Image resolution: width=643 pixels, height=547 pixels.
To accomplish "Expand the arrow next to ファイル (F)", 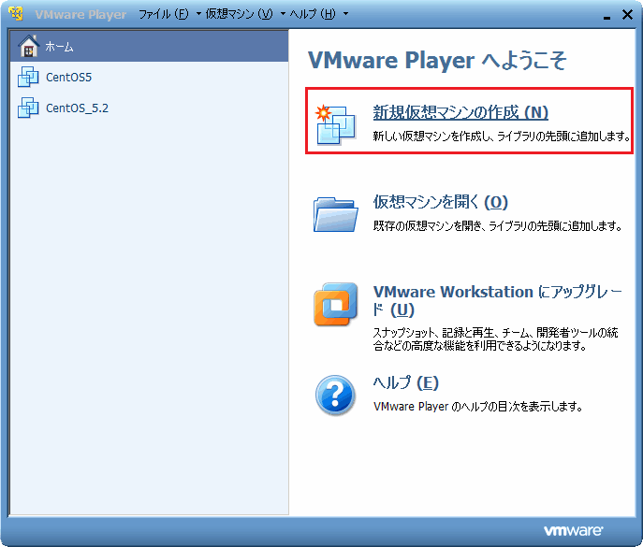I will coord(198,14).
